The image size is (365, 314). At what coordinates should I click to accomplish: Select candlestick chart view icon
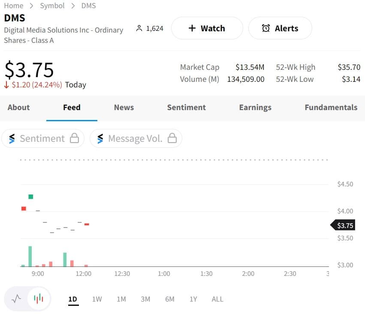pos(39,299)
